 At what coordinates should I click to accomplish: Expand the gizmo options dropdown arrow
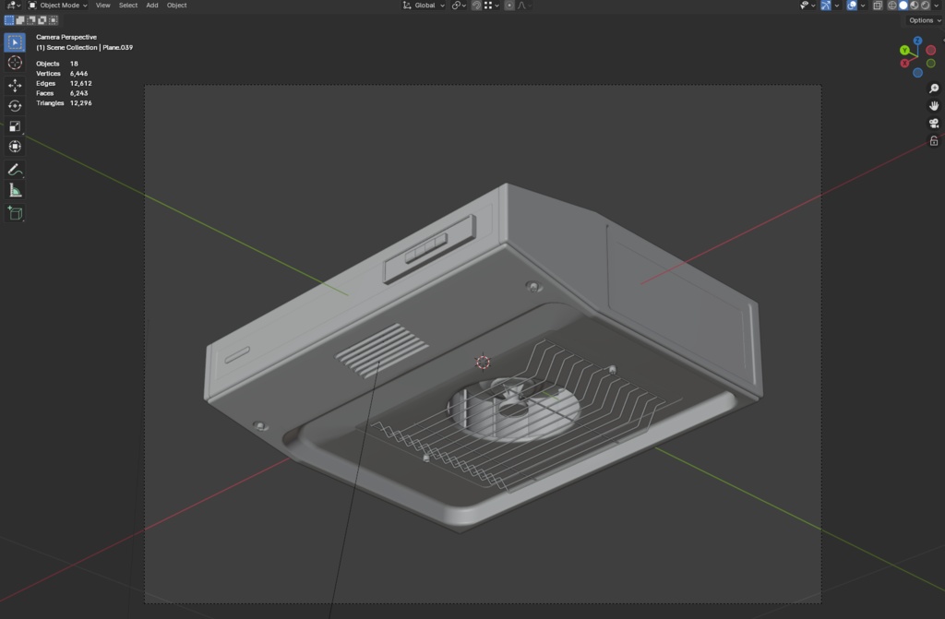836,6
